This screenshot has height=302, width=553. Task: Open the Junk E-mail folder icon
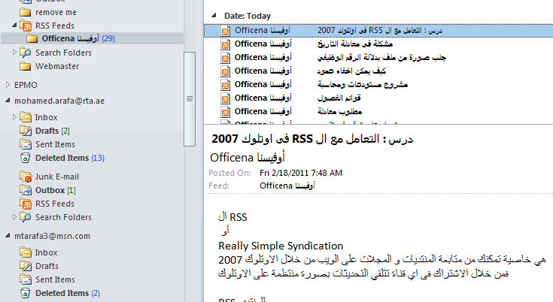pyautogui.click(x=26, y=177)
